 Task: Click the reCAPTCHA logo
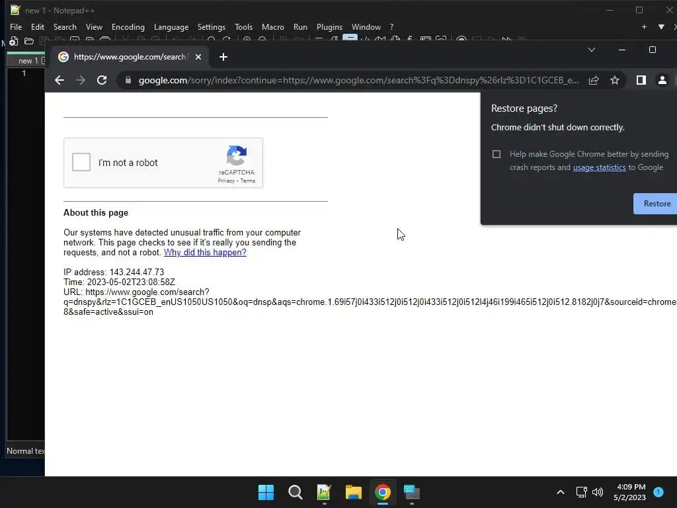click(237, 155)
